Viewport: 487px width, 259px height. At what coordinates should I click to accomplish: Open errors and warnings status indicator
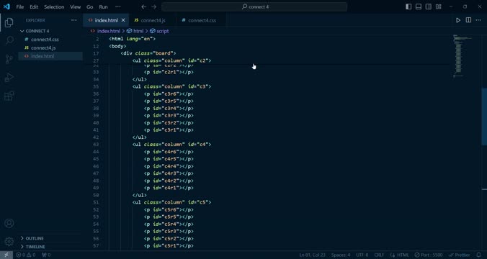coord(26,255)
